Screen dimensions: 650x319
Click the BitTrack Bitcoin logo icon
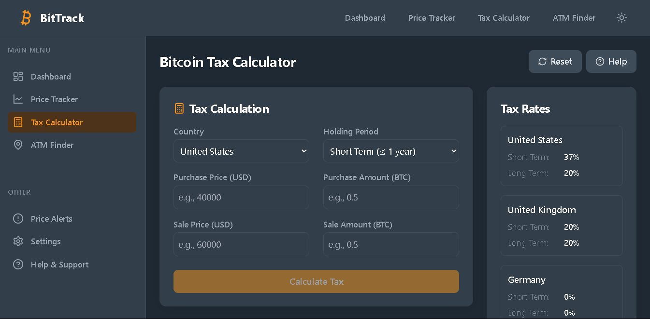coord(26,18)
